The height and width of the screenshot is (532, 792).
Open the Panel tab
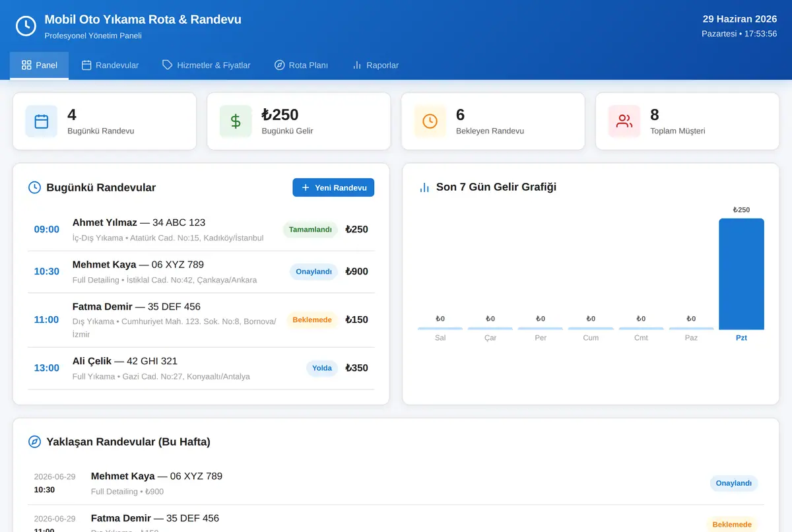tap(39, 65)
